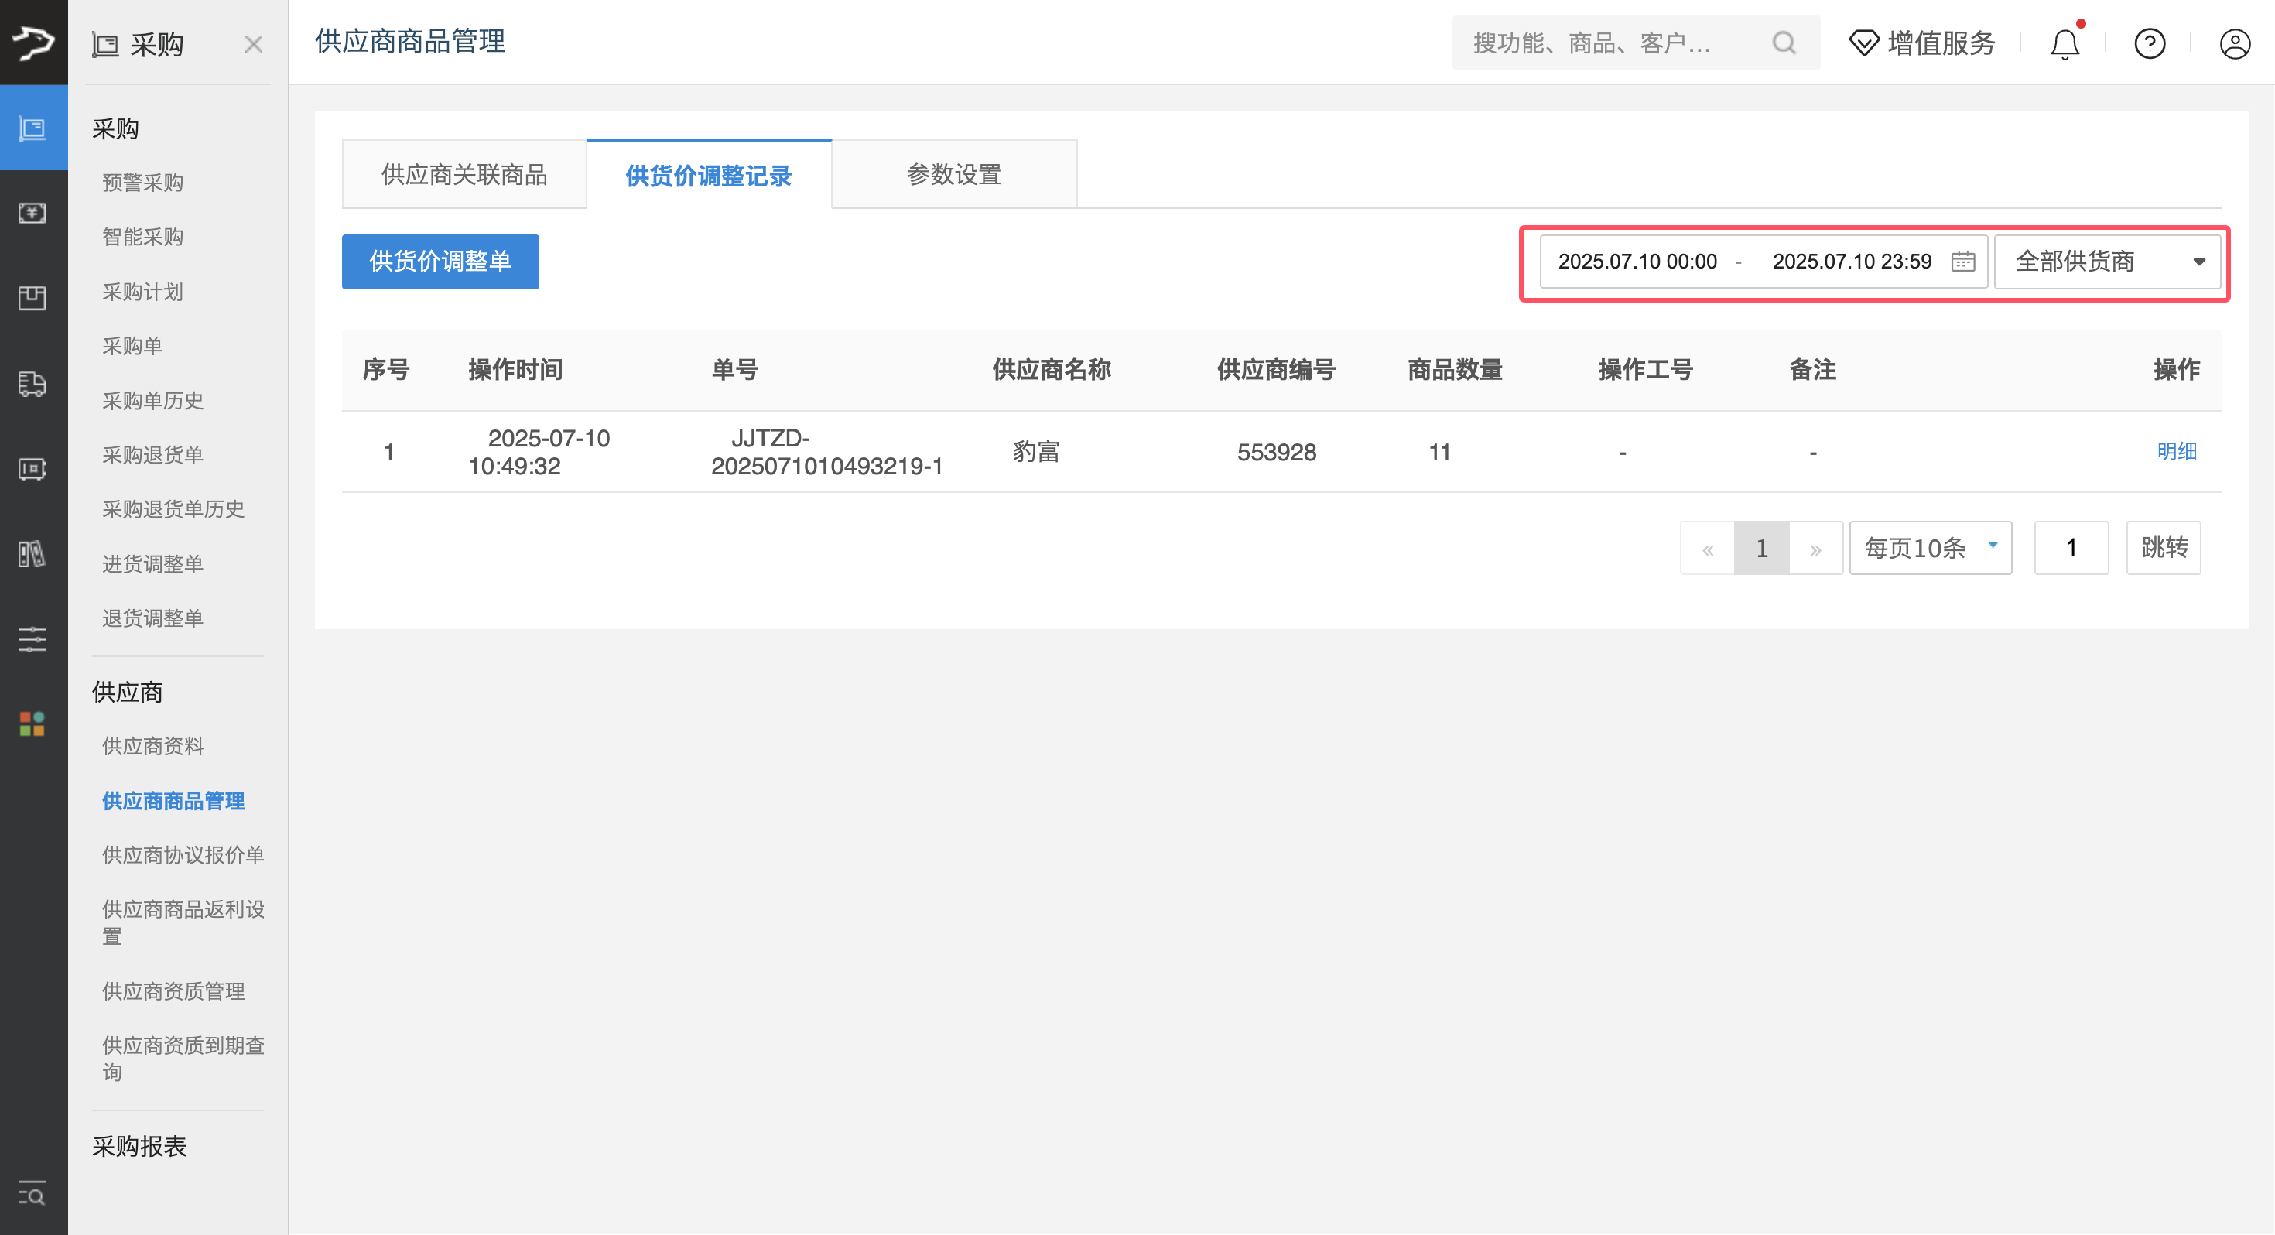
Task: Go to previous page with « button
Action: click(1707, 549)
